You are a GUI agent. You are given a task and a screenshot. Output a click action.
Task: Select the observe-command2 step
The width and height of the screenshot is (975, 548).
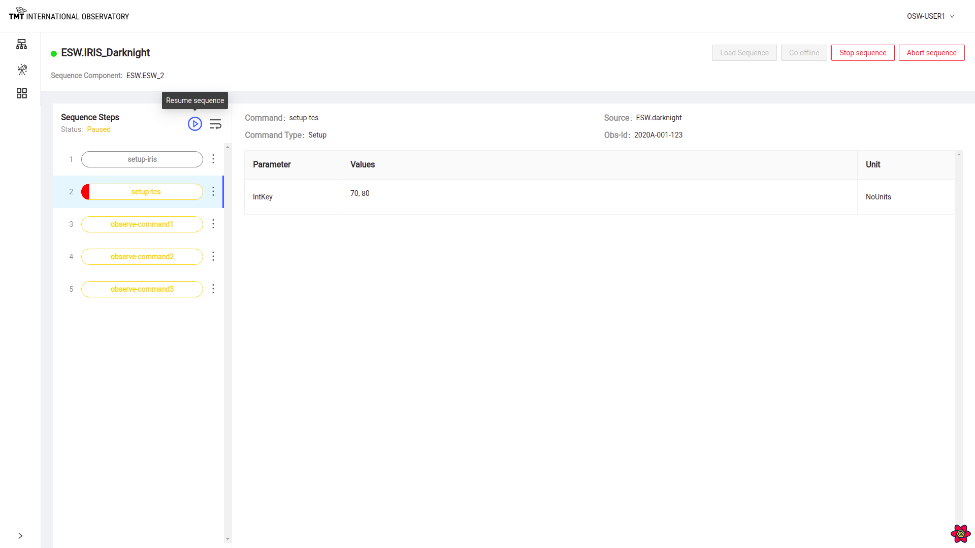coord(142,257)
